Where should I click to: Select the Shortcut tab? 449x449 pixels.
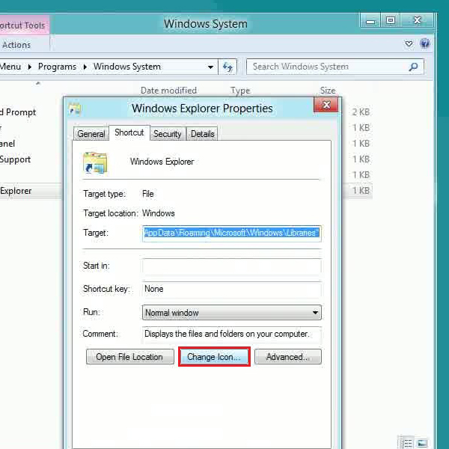click(x=129, y=132)
